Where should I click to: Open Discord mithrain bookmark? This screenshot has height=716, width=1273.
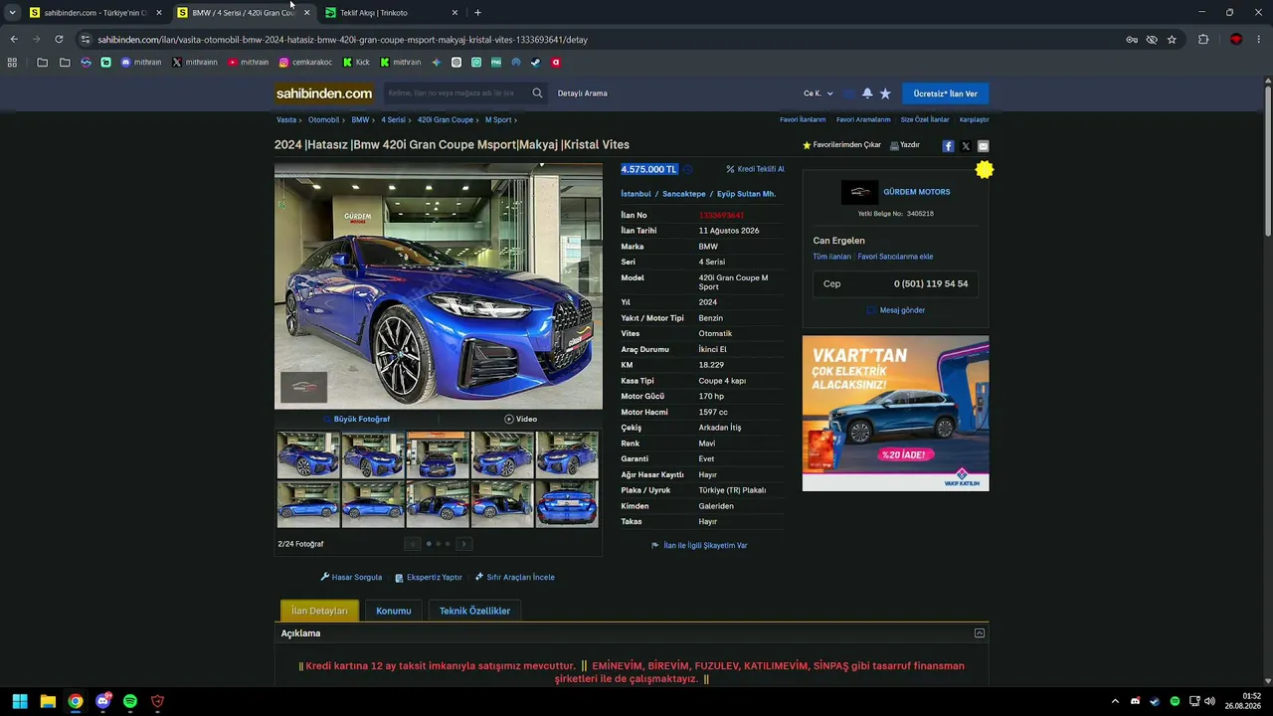140,62
